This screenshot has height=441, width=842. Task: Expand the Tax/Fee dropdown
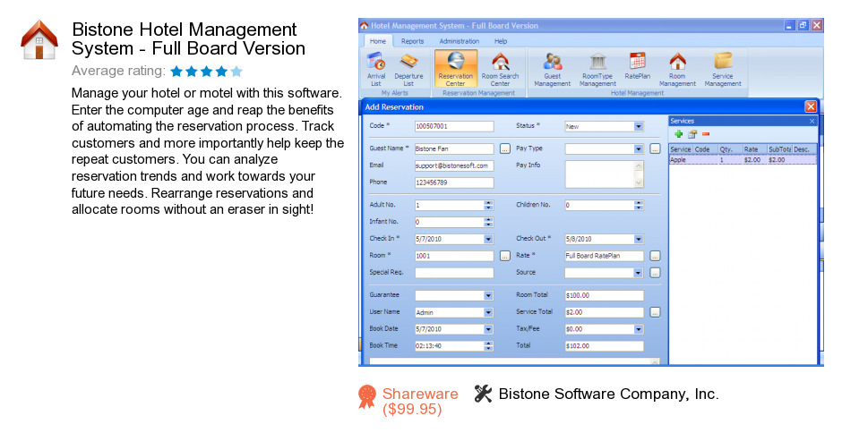click(x=638, y=329)
